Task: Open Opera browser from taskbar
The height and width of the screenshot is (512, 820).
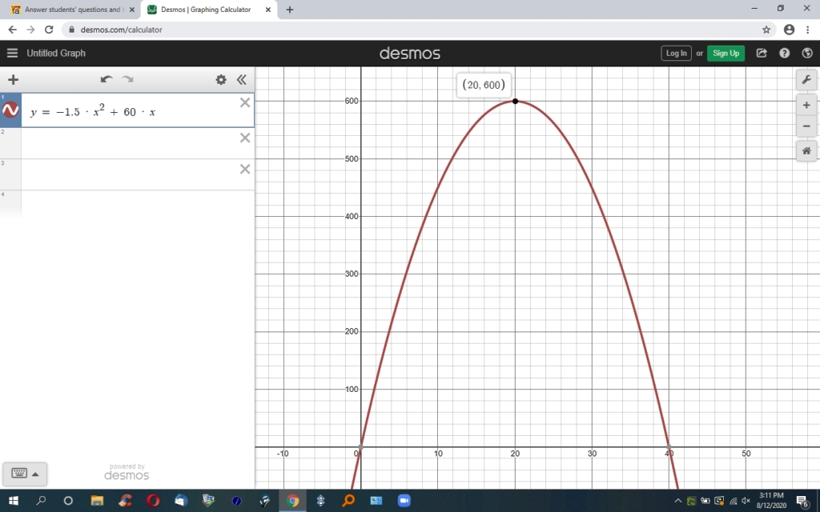Action: click(153, 501)
